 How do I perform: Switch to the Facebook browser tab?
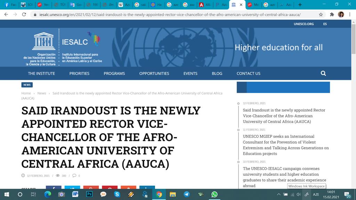coord(10,5)
